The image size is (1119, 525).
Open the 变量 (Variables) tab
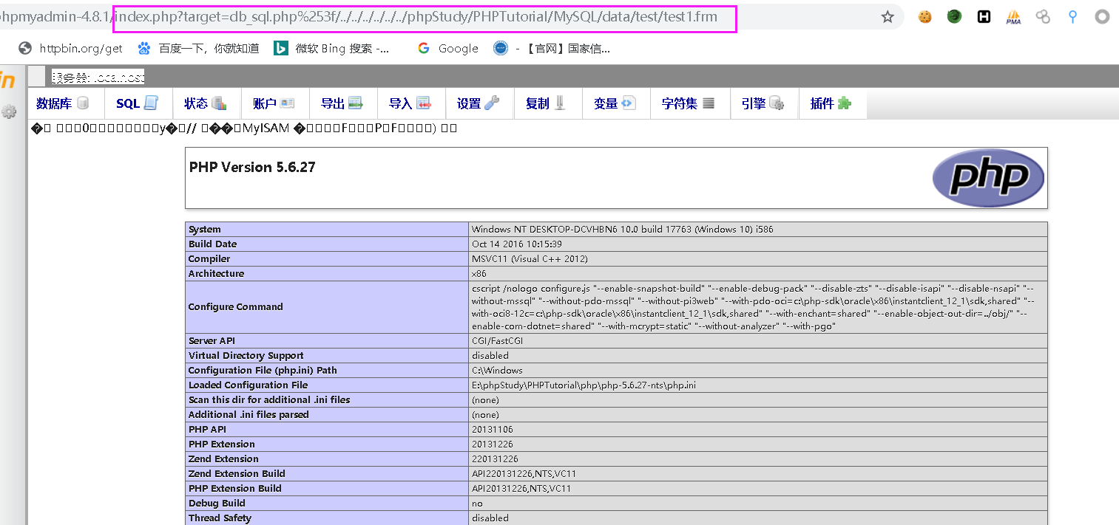coord(615,103)
